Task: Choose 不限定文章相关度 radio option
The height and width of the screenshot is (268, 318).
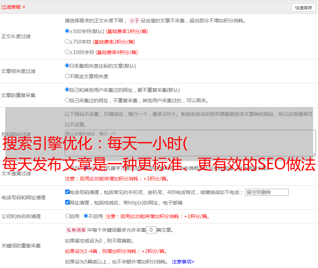Action: pyautogui.click(x=67, y=76)
